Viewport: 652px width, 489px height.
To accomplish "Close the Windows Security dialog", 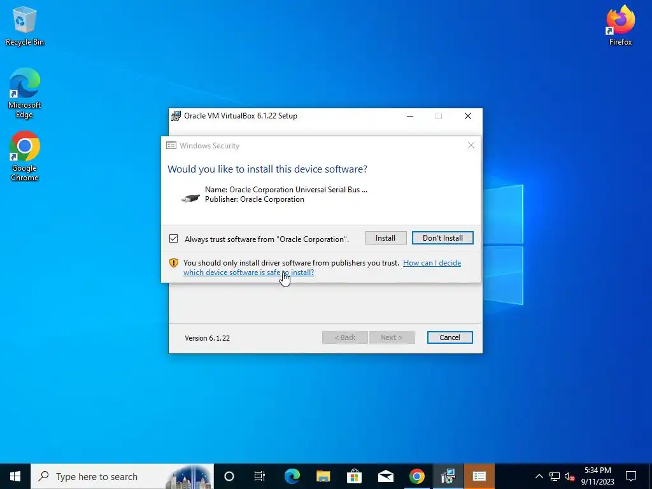I will pyautogui.click(x=471, y=145).
